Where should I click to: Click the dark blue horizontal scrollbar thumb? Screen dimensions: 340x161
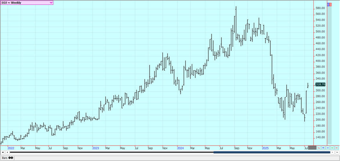[272, 152]
